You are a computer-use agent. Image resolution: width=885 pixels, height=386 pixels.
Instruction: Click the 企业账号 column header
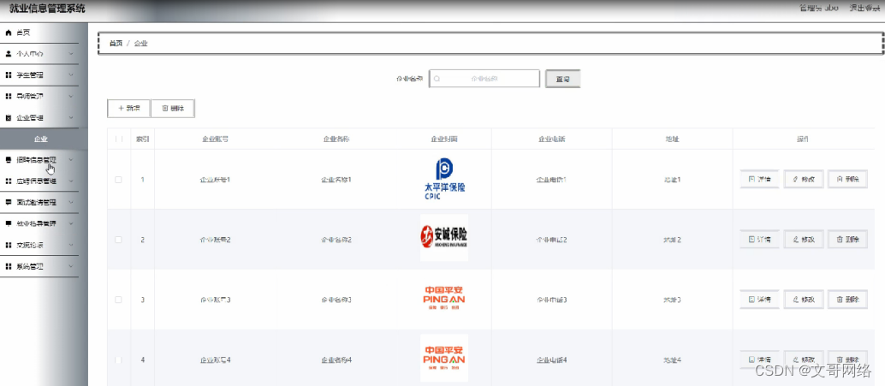pyautogui.click(x=215, y=139)
